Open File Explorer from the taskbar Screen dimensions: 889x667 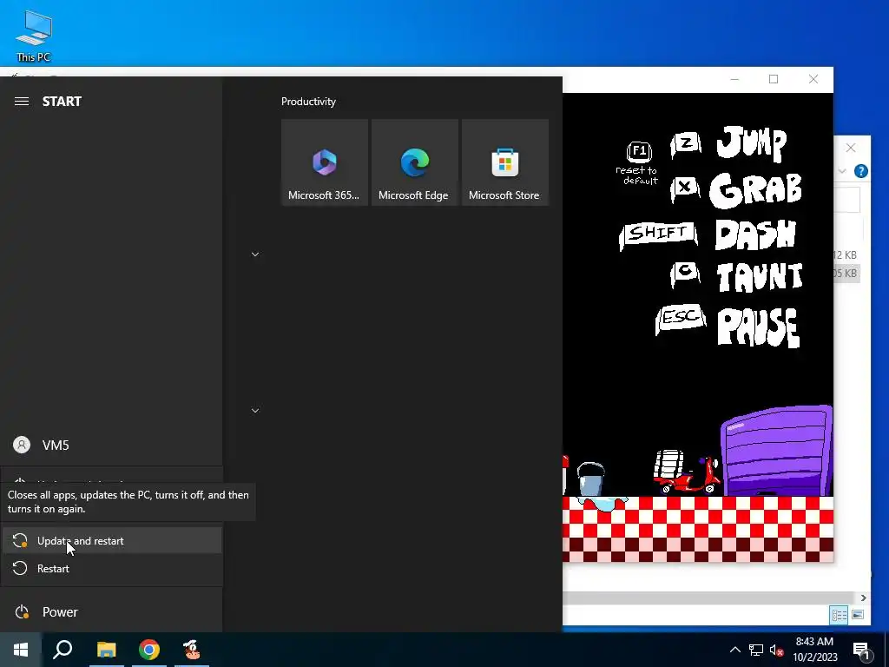pos(106,650)
